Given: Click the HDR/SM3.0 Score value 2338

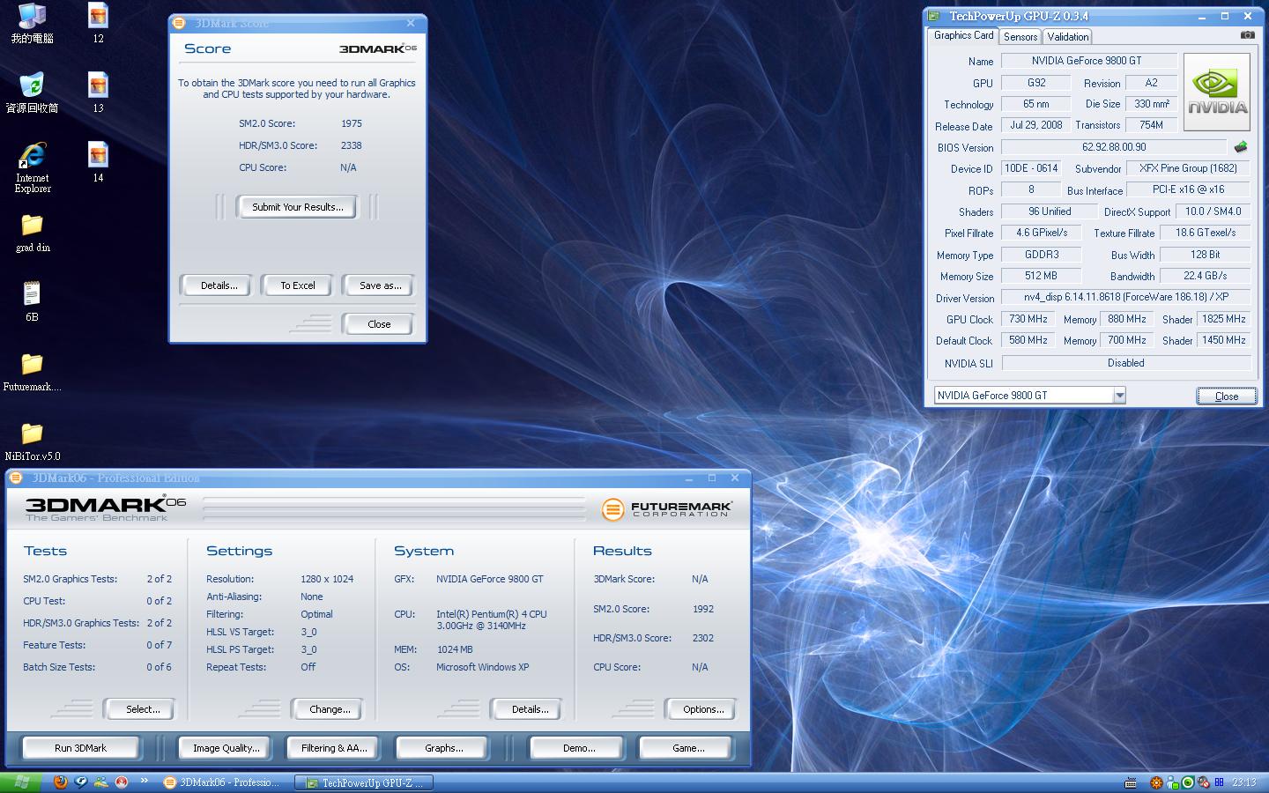Looking at the screenshot, I should tap(352, 145).
